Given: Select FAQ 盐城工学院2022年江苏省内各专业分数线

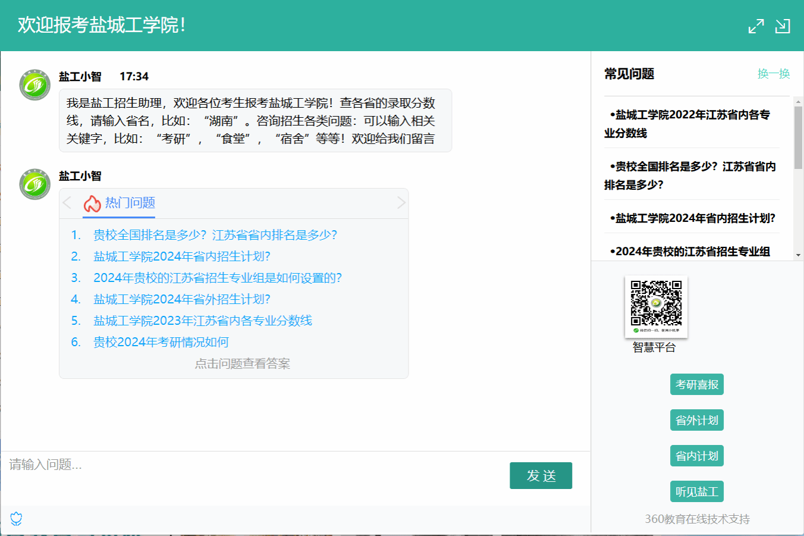Looking at the screenshot, I should point(690,124).
